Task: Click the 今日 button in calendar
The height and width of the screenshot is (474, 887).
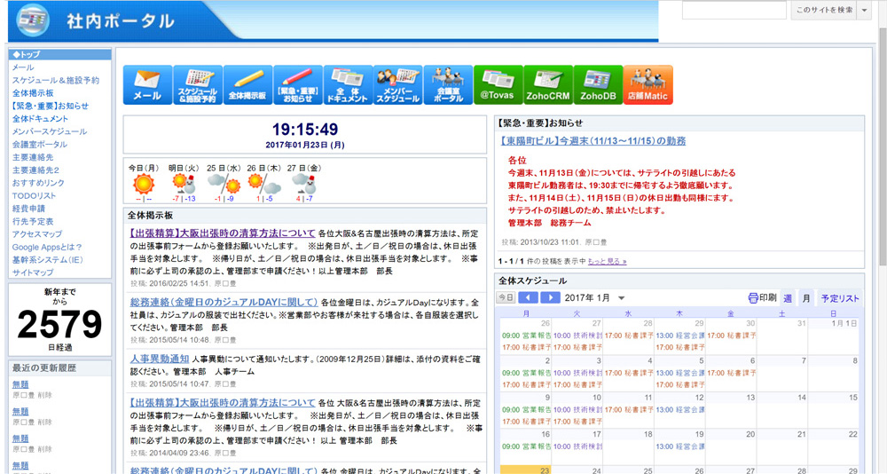Action: 506,298
